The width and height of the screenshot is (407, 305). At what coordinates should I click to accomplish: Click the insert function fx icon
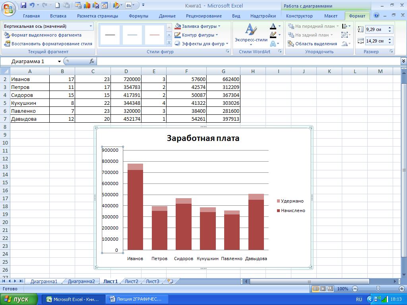92,61
